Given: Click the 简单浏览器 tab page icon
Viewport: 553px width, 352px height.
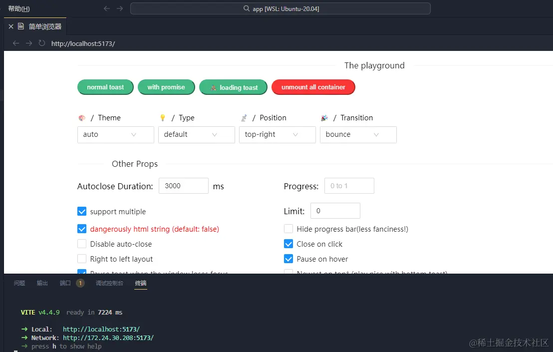Looking at the screenshot, I should click(21, 26).
